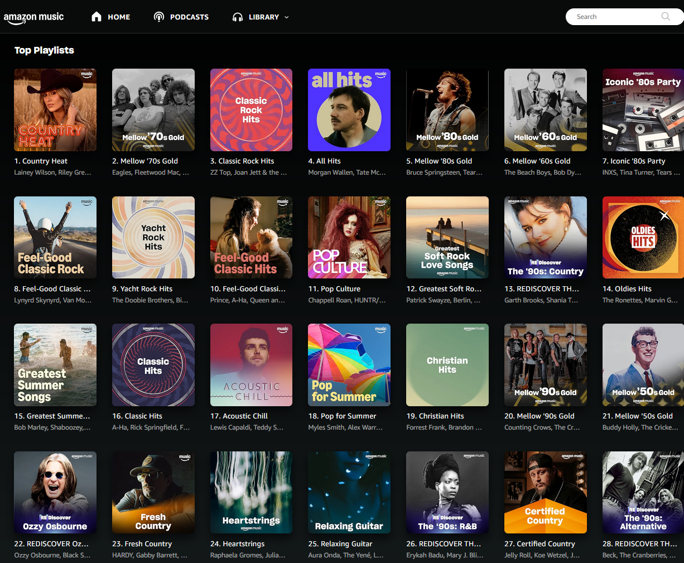This screenshot has height=563, width=684.
Task: Open Acoustic Chill cover art
Action: (251, 365)
